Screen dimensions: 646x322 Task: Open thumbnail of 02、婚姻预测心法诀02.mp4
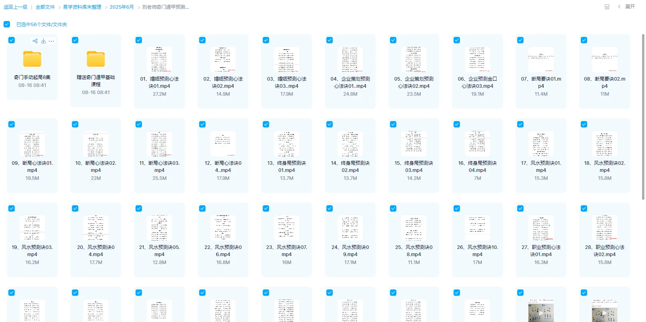[x=223, y=60]
